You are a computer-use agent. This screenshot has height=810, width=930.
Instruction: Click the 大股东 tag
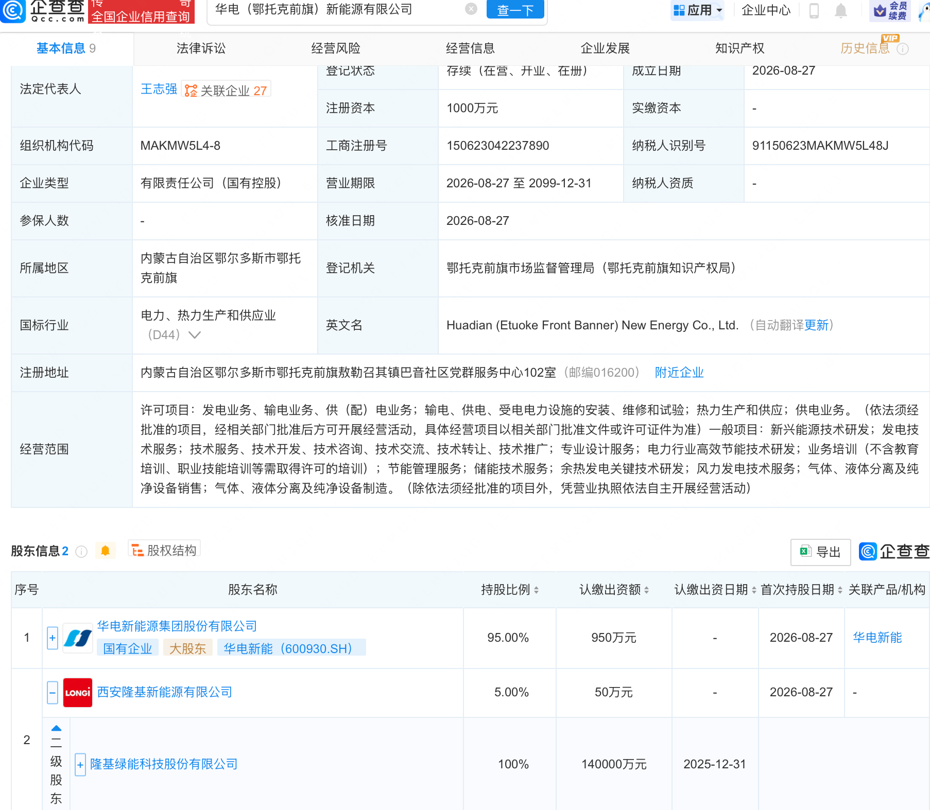pyautogui.click(x=187, y=648)
